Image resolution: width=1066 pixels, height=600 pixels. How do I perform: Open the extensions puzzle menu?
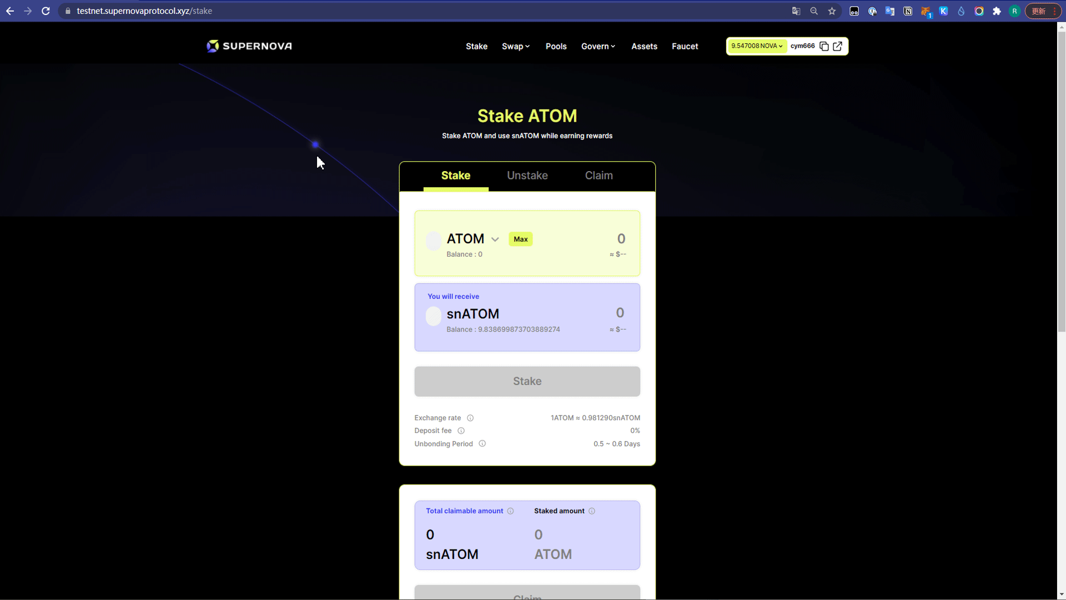point(997,11)
